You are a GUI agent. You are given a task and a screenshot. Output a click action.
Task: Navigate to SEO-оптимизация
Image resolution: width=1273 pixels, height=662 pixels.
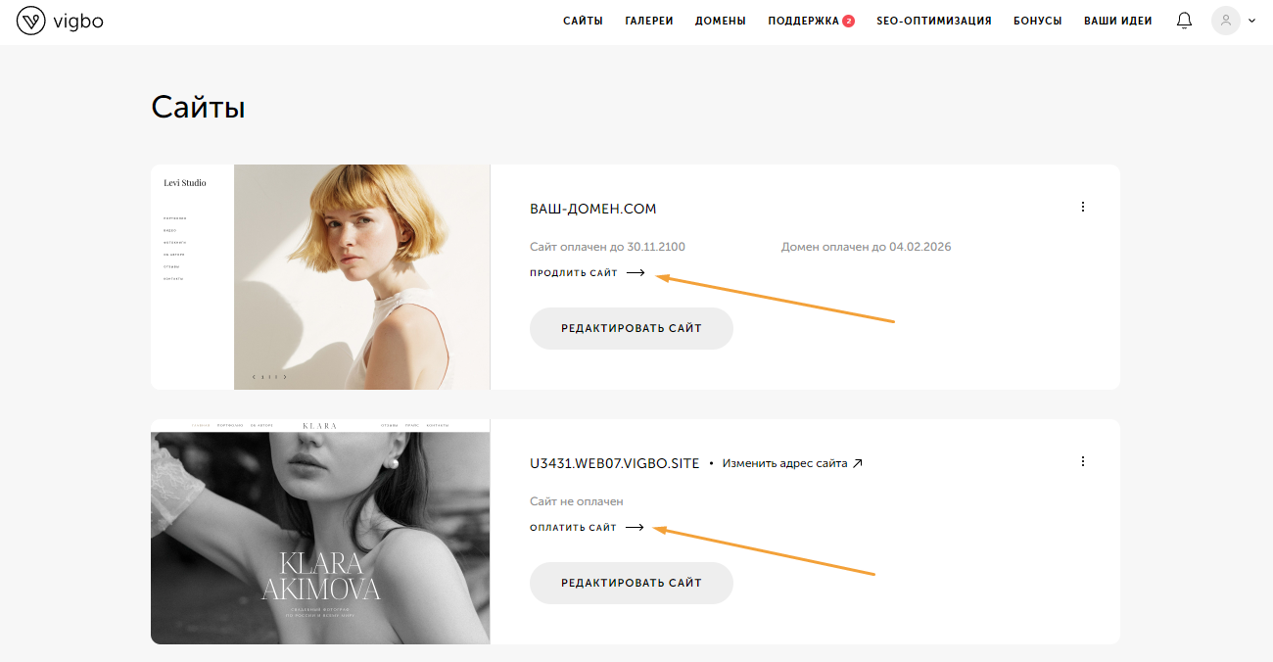934,21
